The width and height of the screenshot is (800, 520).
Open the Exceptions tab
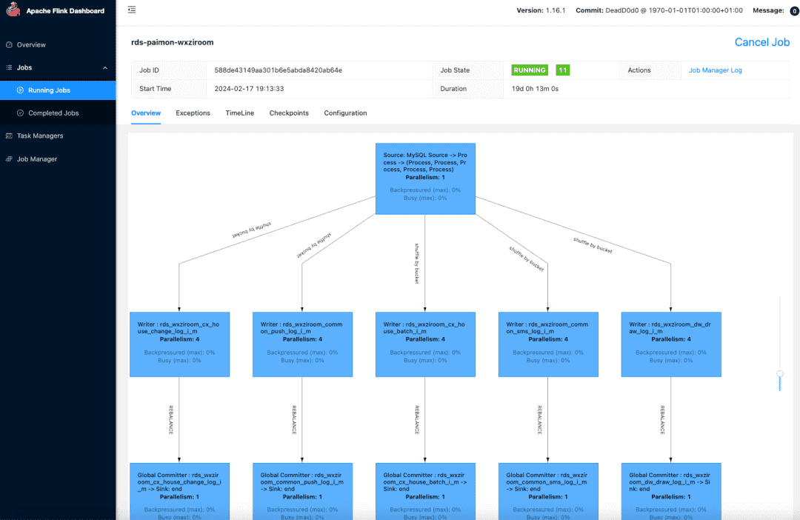(193, 113)
